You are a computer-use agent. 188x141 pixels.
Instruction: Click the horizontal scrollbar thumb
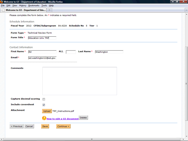point(92,139)
